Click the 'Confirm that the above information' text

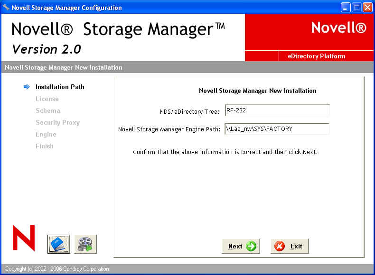click(x=225, y=152)
